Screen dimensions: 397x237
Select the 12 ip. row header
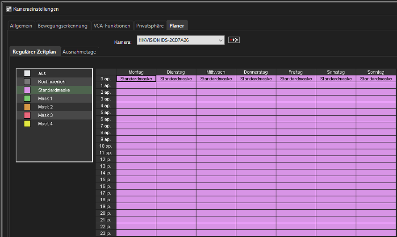(106, 159)
